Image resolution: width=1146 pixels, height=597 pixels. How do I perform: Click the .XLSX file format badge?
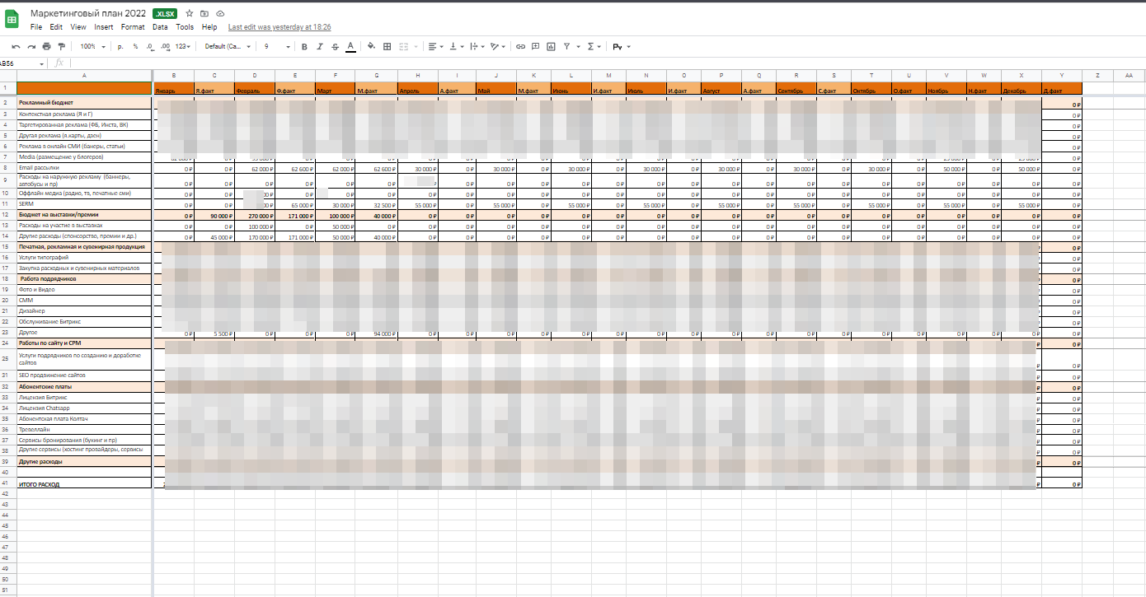coord(165,14)
